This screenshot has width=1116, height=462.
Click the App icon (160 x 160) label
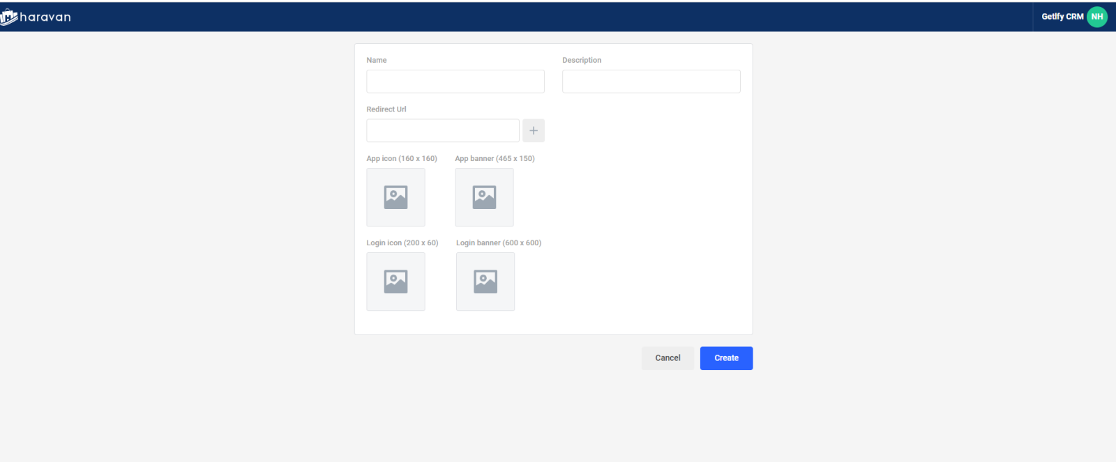[x=402, y=158]
